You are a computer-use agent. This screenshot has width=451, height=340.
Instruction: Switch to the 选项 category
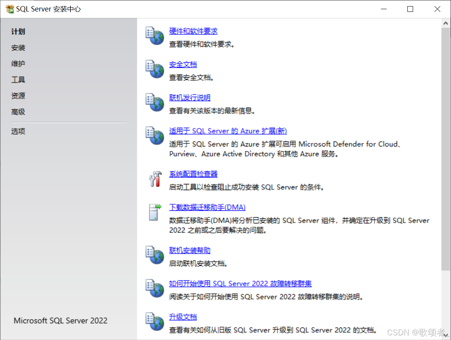tap(18, 131)
